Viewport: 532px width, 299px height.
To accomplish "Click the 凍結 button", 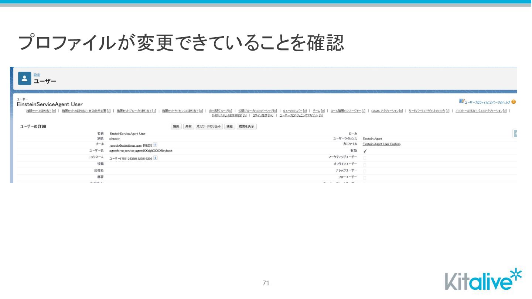I will [230, 126].
